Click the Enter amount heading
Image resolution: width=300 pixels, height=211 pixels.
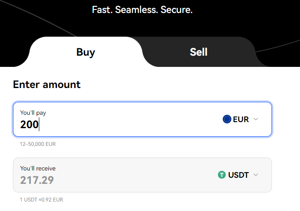tap(47, 85)
